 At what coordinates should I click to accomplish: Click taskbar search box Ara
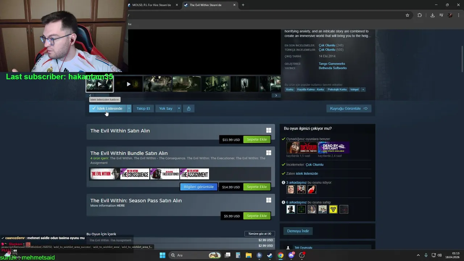(195, 255)
